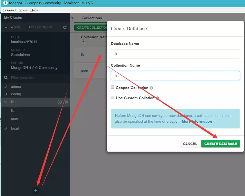Image resolution: width=245 pixels, height=196 pixels.
Task: Delete lk database with trash icon
Action: (66, 102)
